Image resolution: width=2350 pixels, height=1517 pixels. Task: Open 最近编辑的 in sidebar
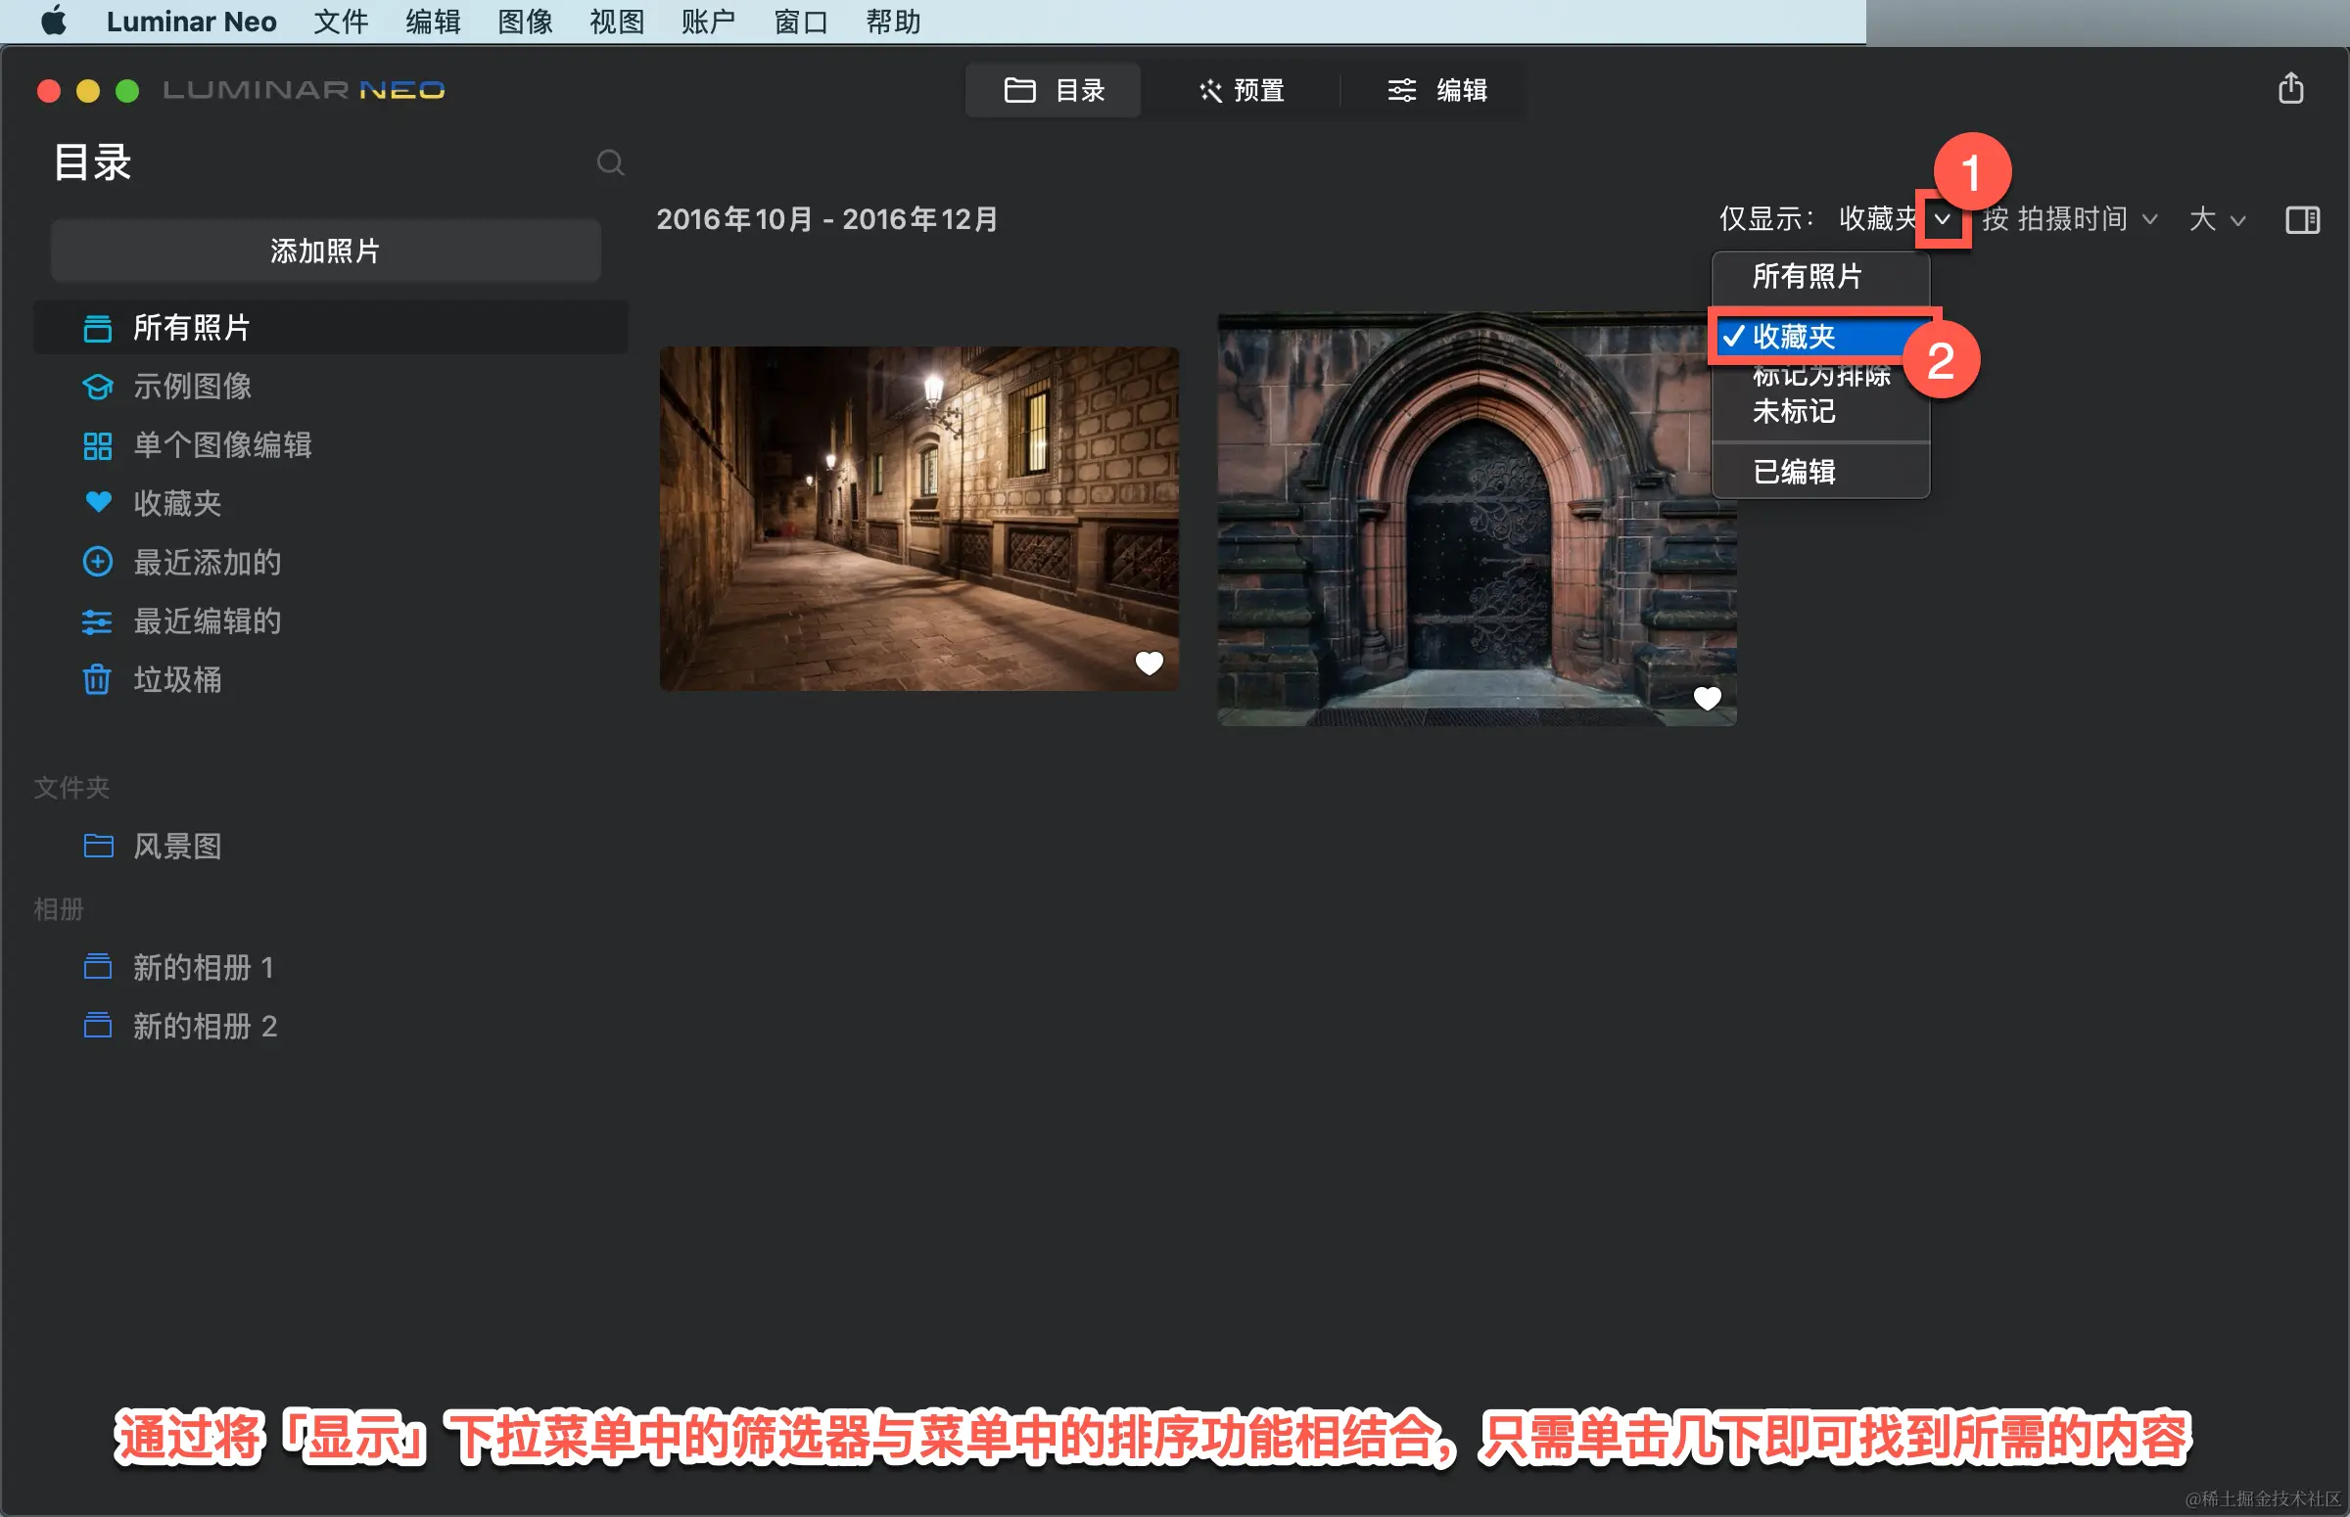[207, 621]
